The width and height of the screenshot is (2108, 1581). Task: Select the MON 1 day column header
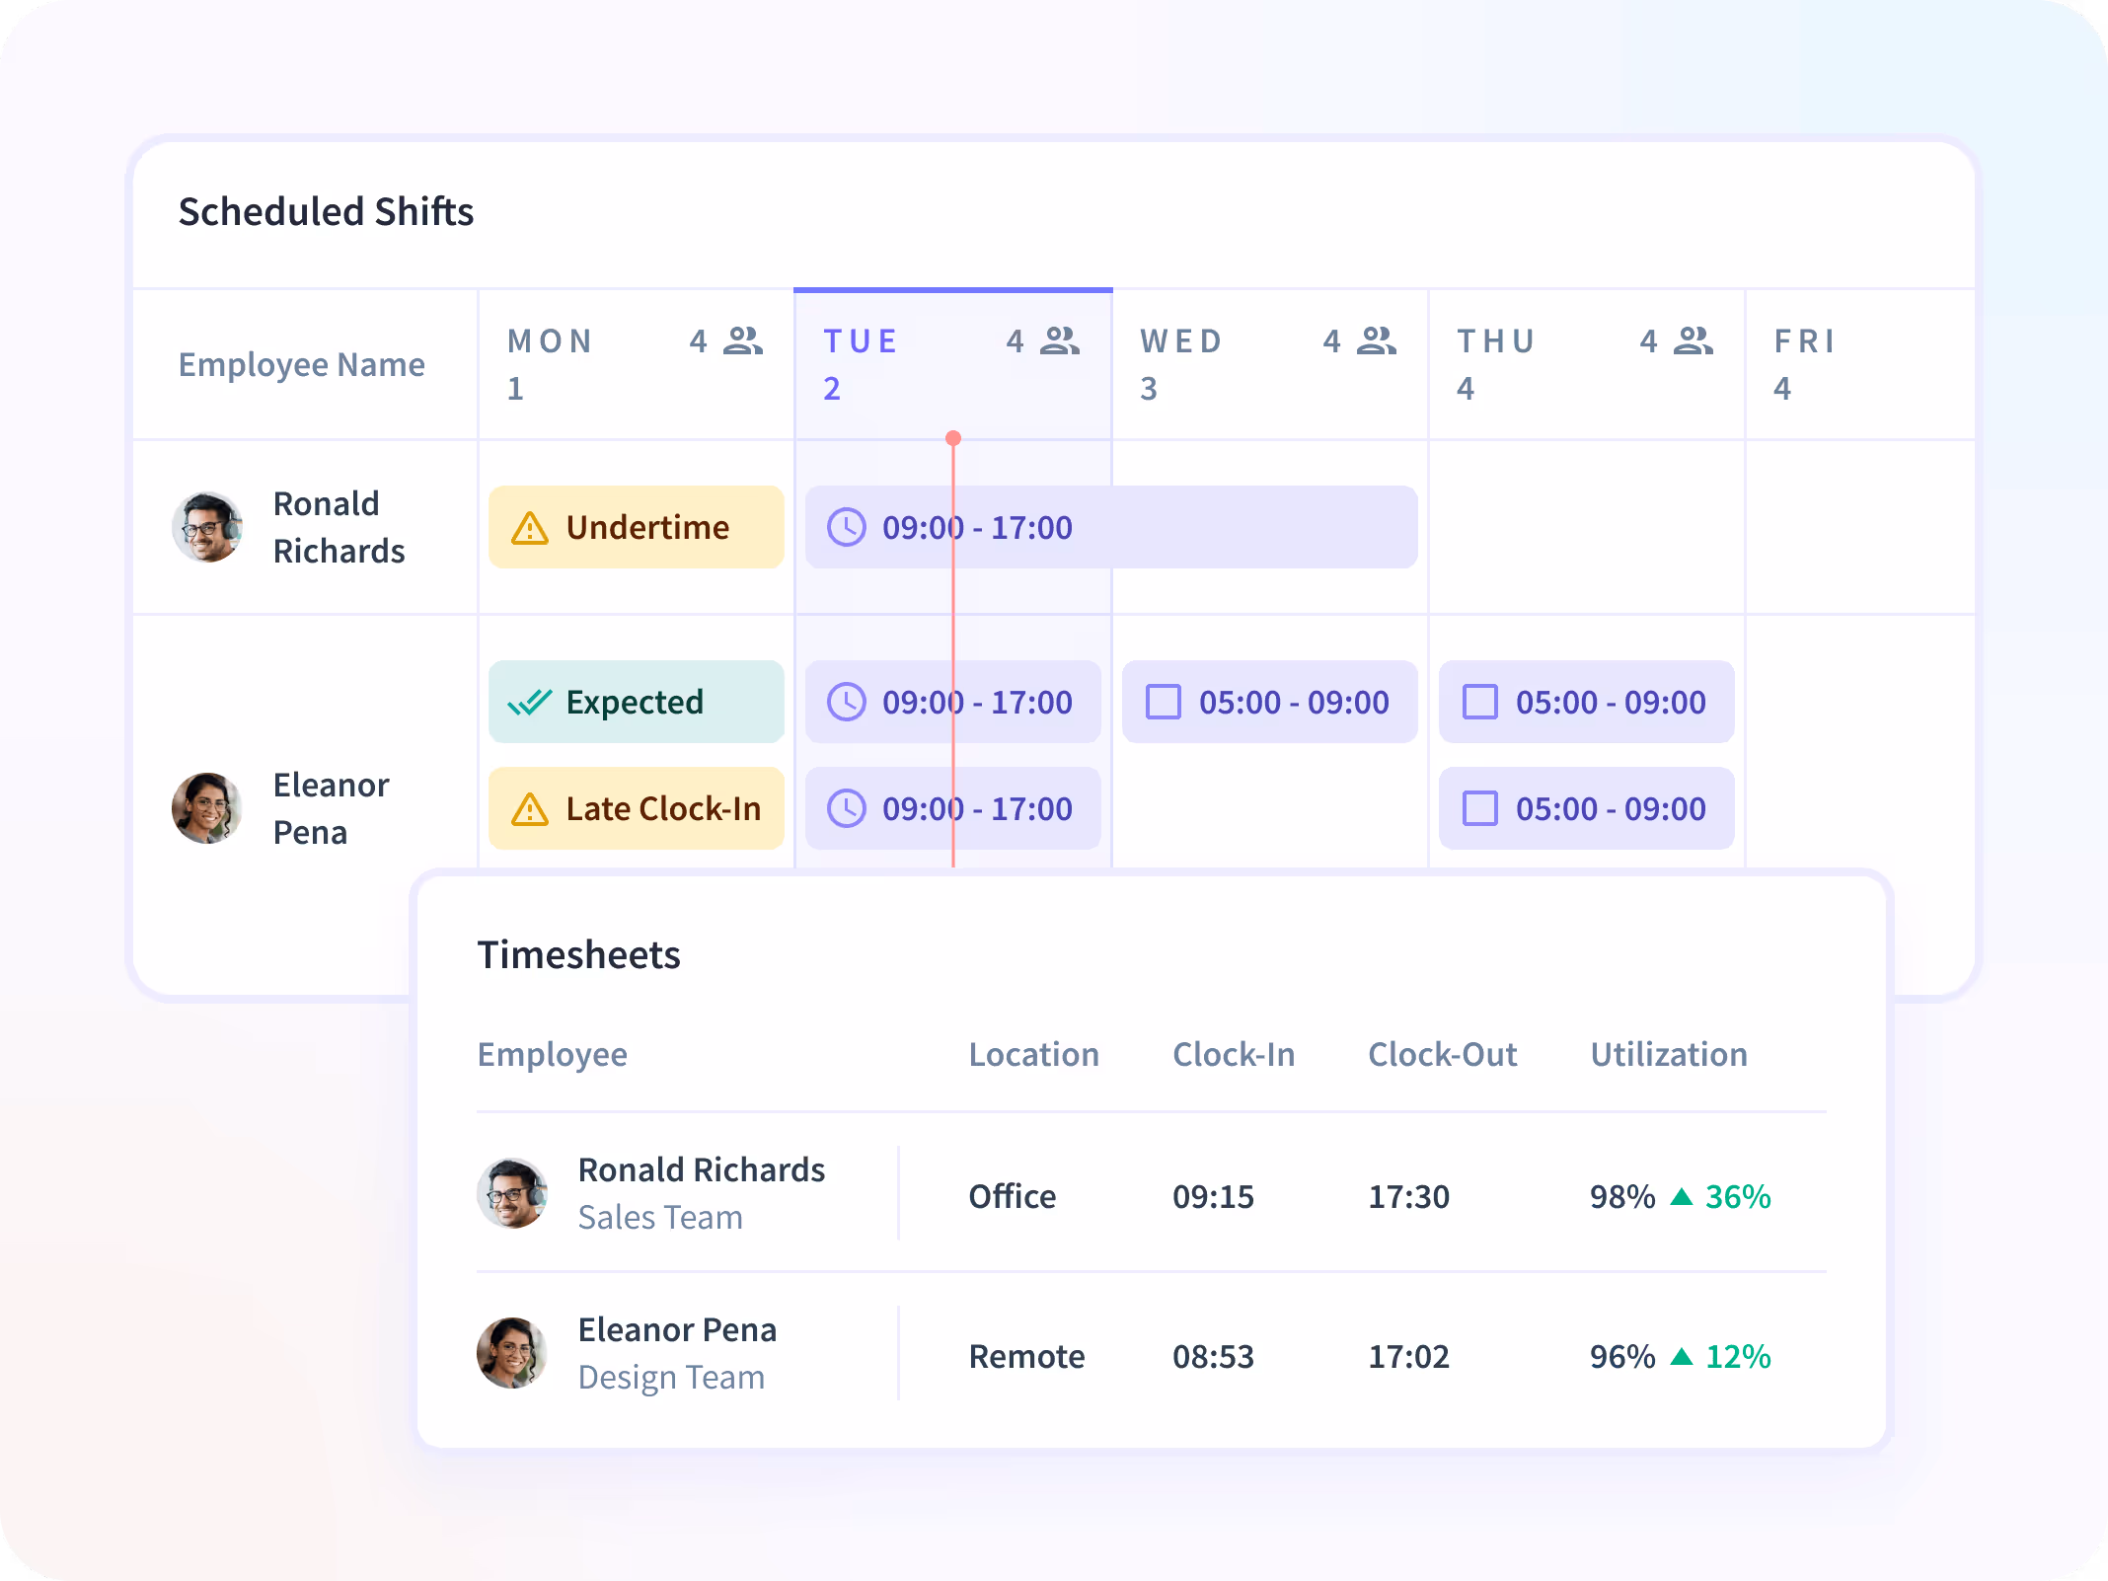tap(637, 364)
